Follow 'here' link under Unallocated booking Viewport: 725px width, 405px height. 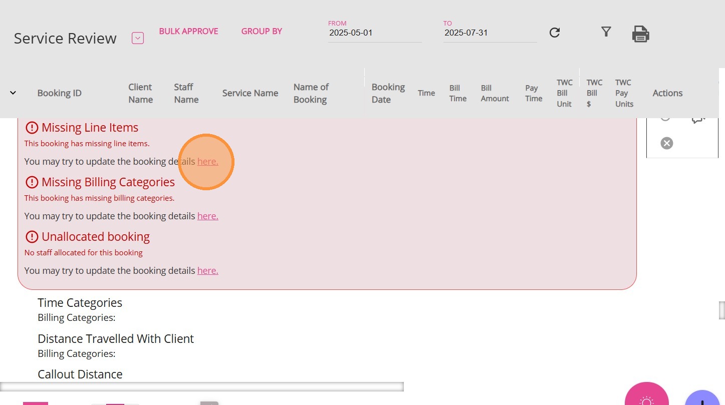[x=207, y=271]
